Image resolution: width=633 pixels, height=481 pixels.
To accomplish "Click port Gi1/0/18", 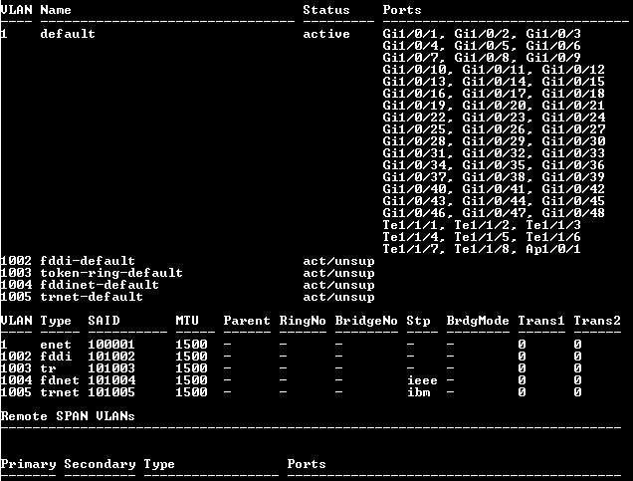I will (573, 94).
